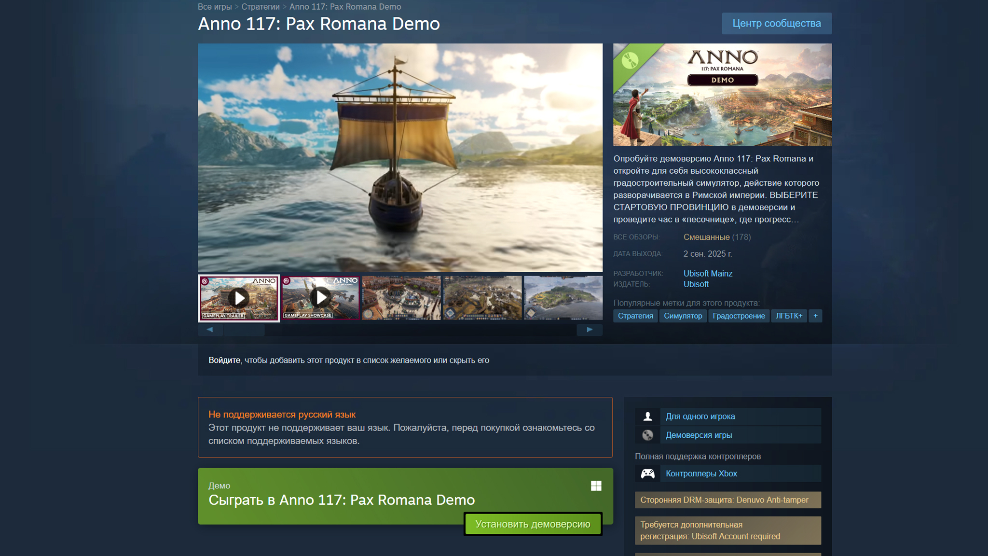Click the Denuvo Anti-tamper DRM notice
The width and height of the screenshot is (988, 556).
pos(728,500)
